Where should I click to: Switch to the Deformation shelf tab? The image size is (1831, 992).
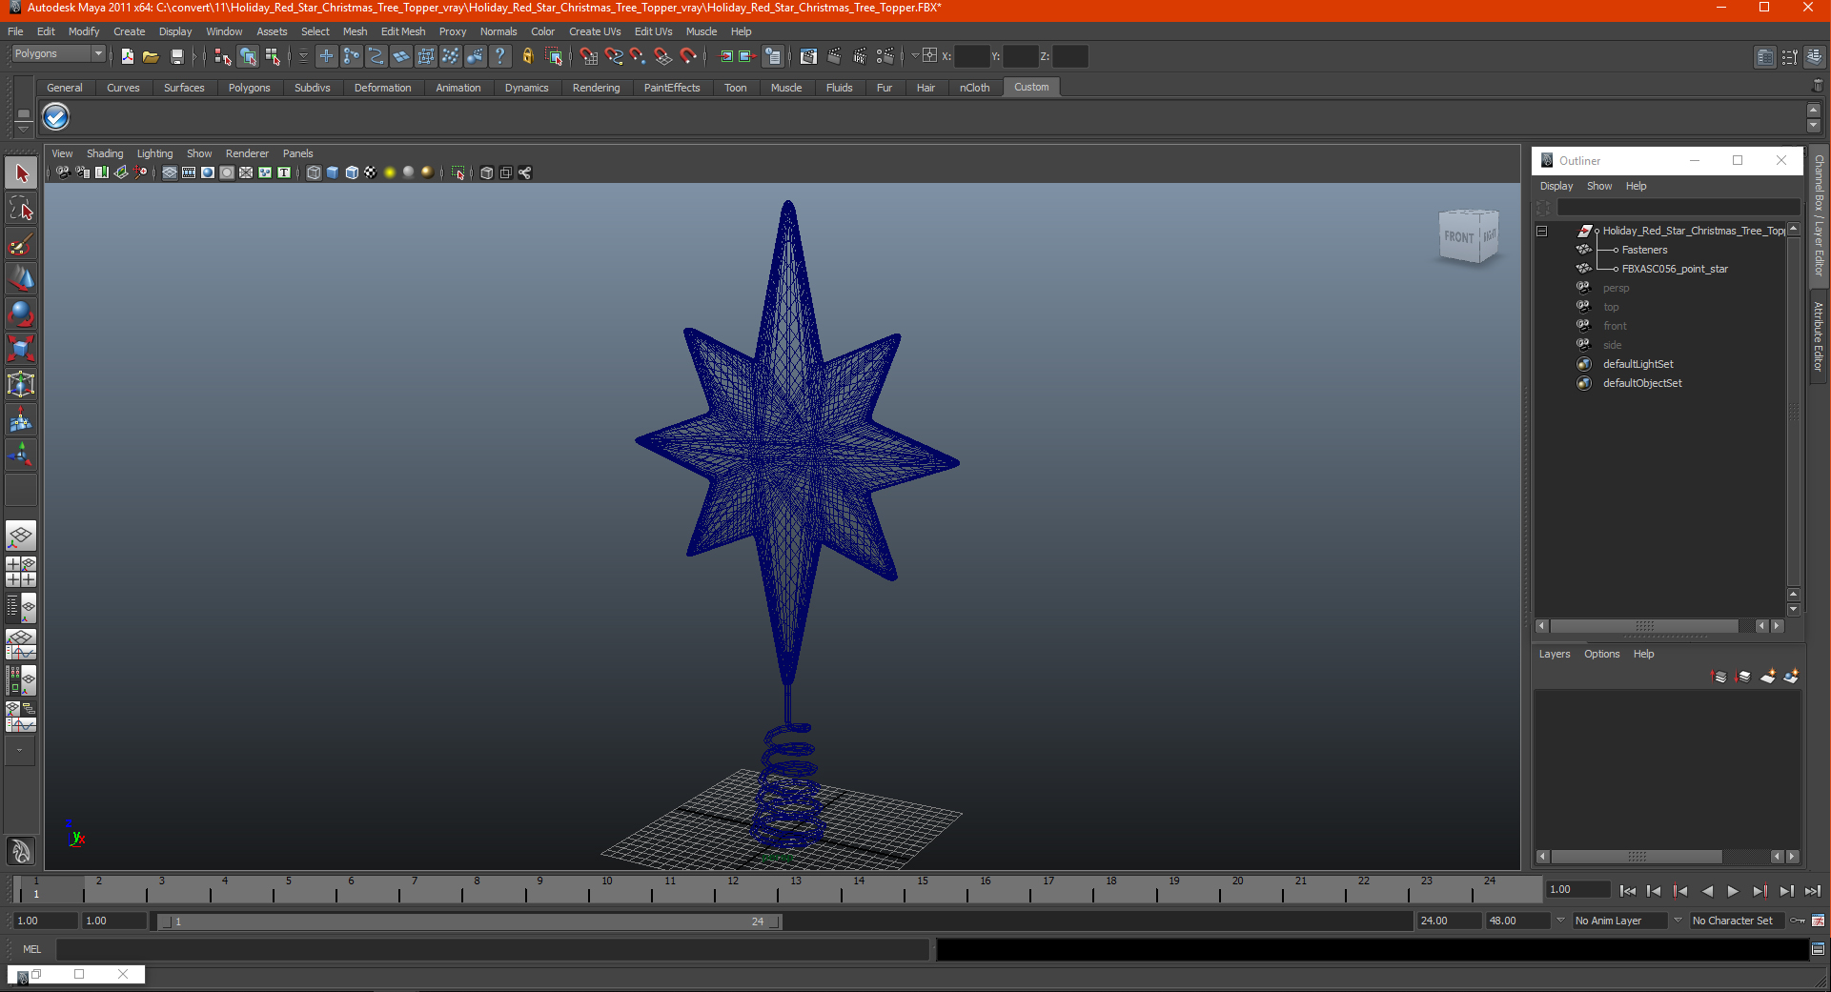(382, 88)
